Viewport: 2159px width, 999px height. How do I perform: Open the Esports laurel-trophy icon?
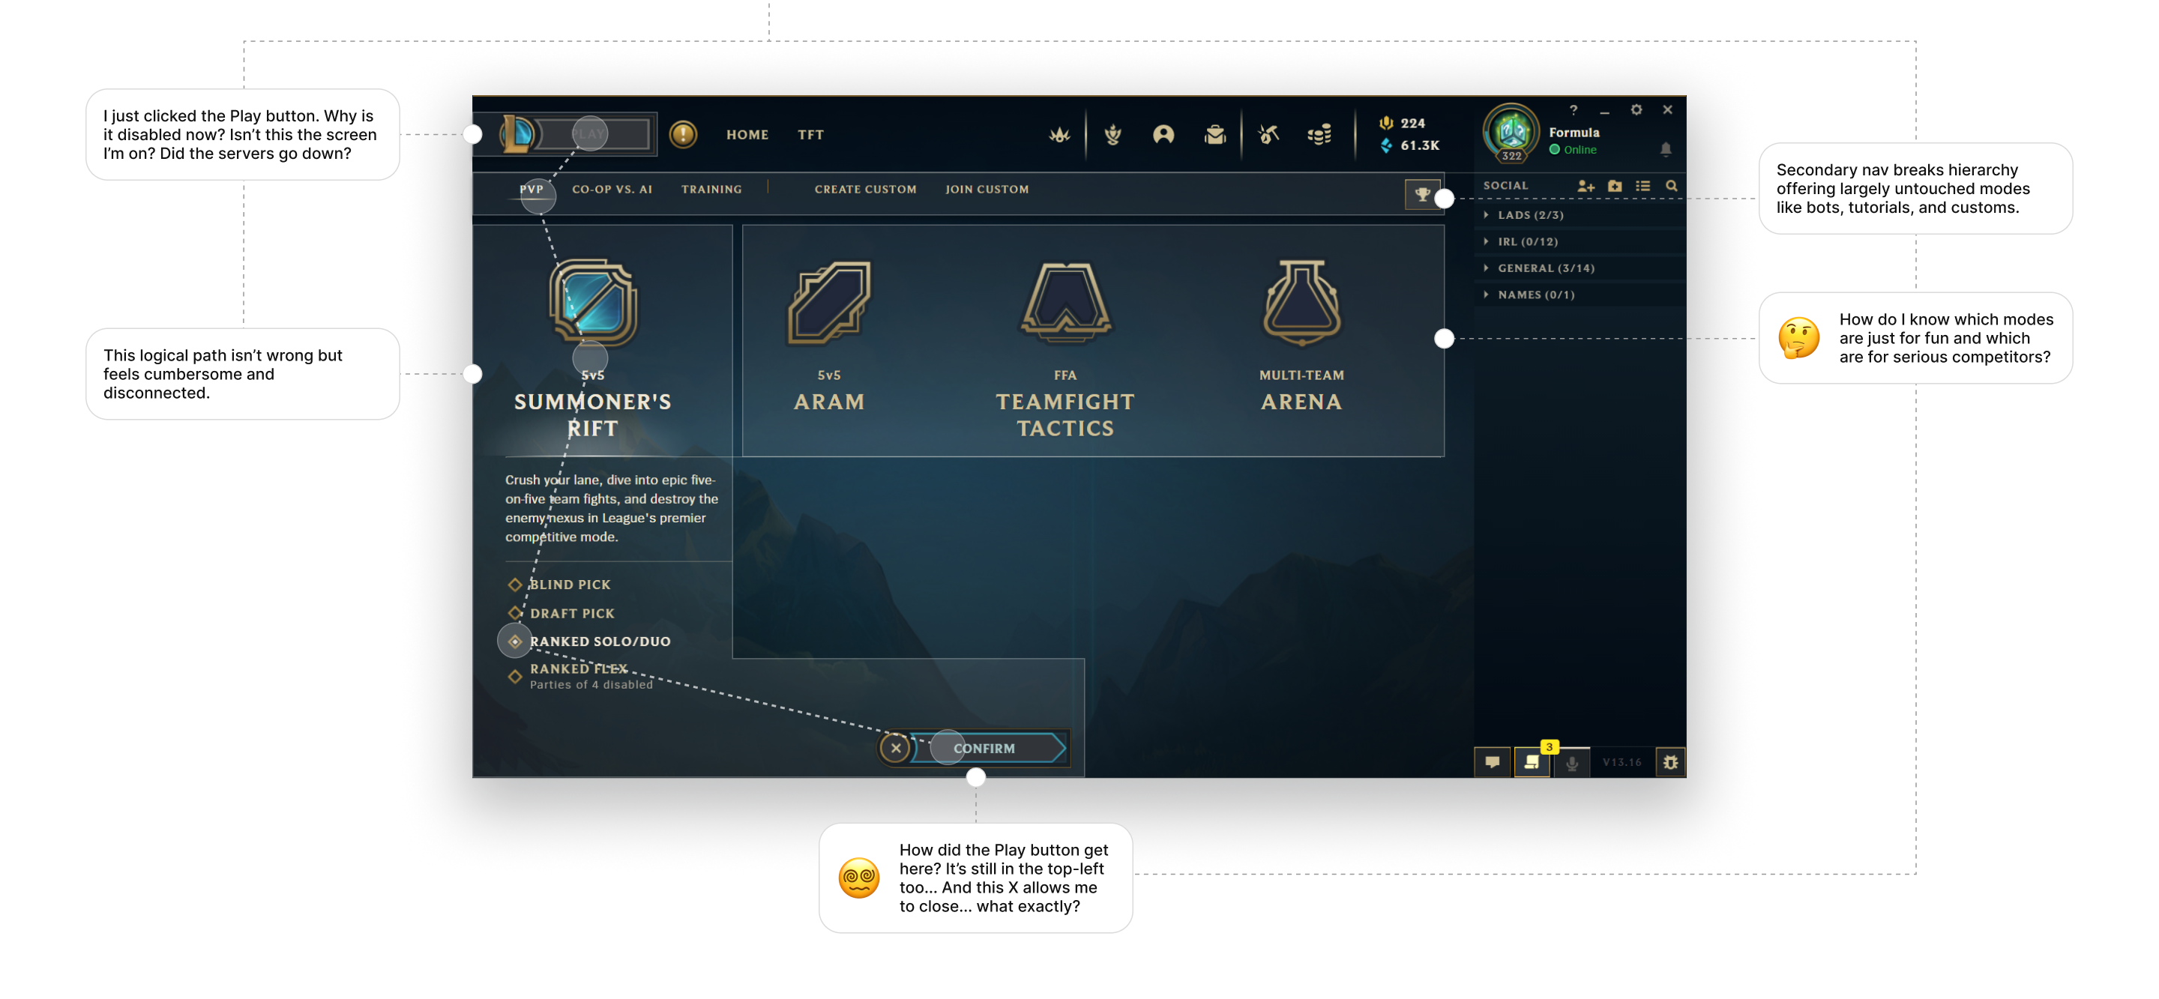coord(1113,134)
